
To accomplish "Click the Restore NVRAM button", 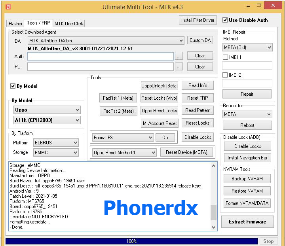I will point(247,191).
